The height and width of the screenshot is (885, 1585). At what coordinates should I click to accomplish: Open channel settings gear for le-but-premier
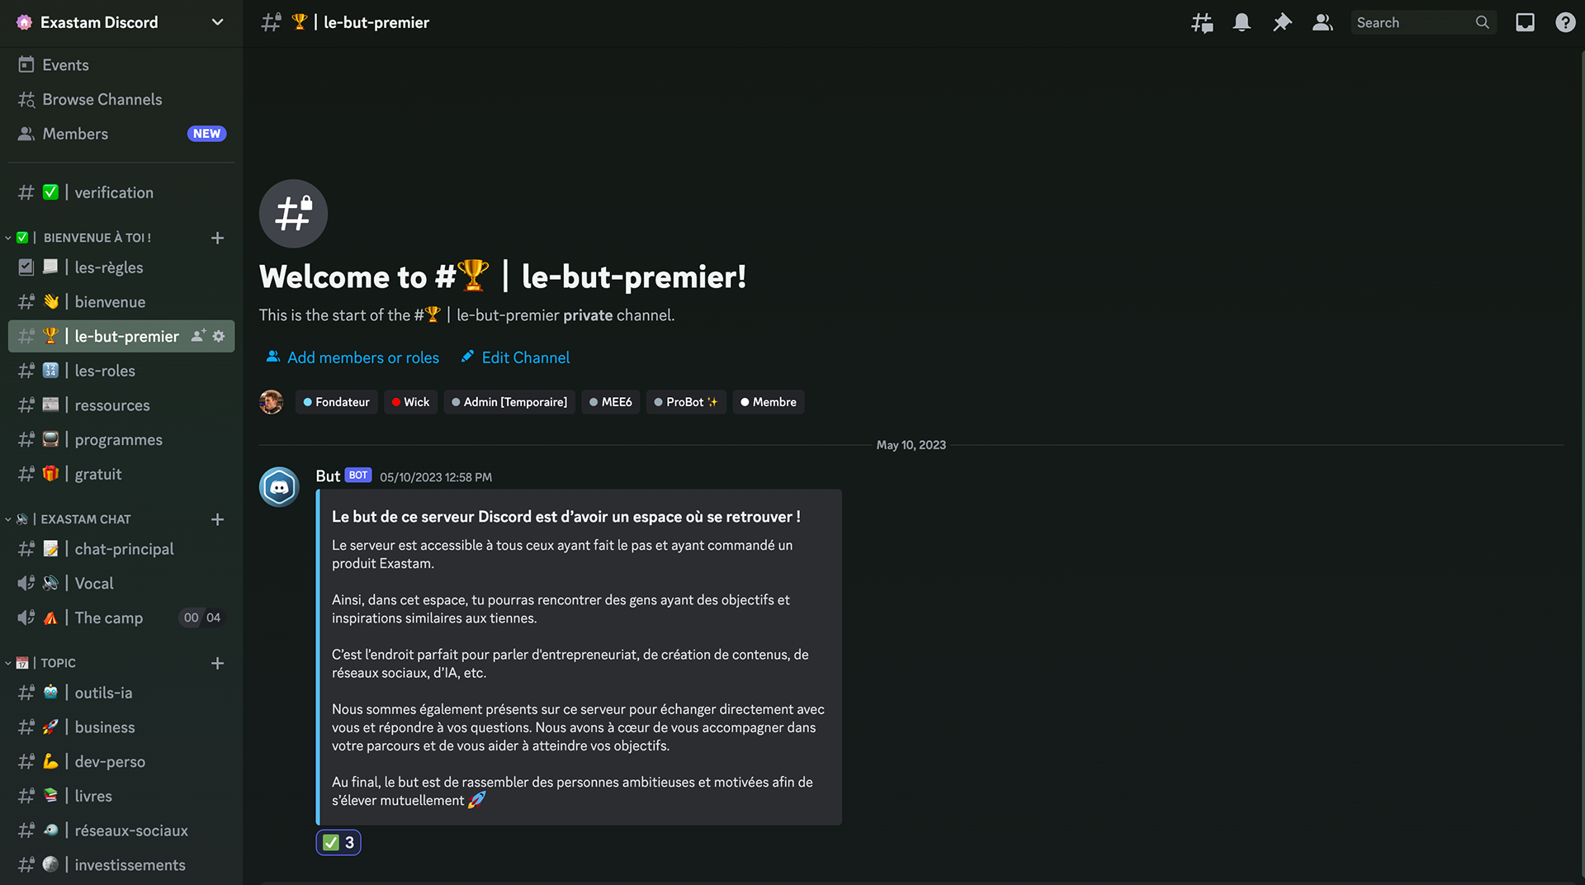pos(219,336)
